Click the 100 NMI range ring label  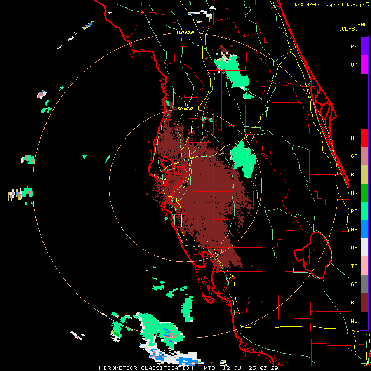point(185,33)
